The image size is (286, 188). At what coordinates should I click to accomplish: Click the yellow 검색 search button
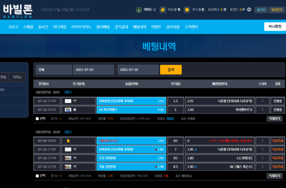point(171,69)
